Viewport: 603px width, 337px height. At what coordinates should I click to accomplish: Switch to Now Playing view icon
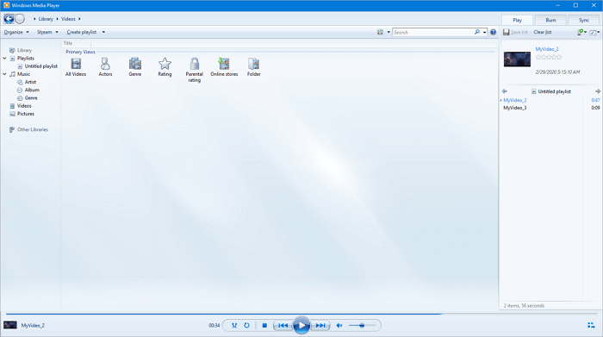591,326
